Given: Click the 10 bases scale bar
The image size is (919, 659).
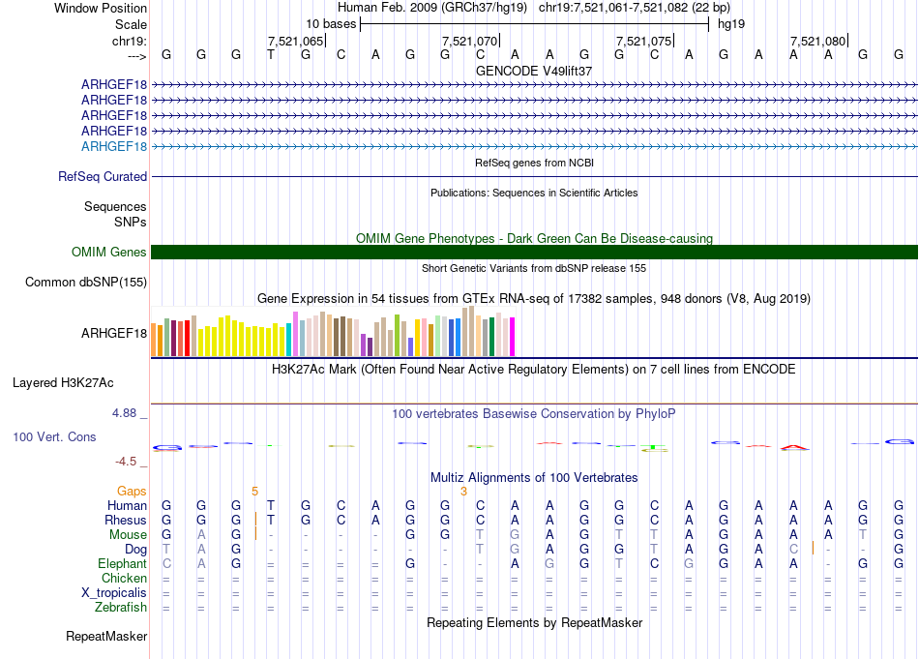Looking at the screenshot, I should coord(534,23).
